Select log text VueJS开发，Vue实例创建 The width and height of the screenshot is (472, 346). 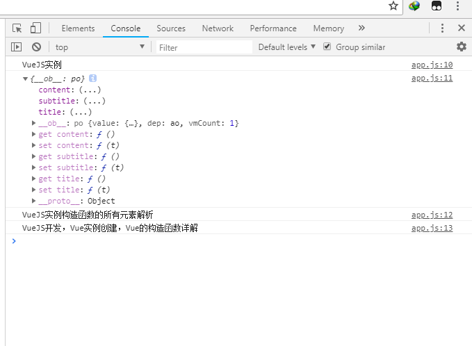[70, 228]
